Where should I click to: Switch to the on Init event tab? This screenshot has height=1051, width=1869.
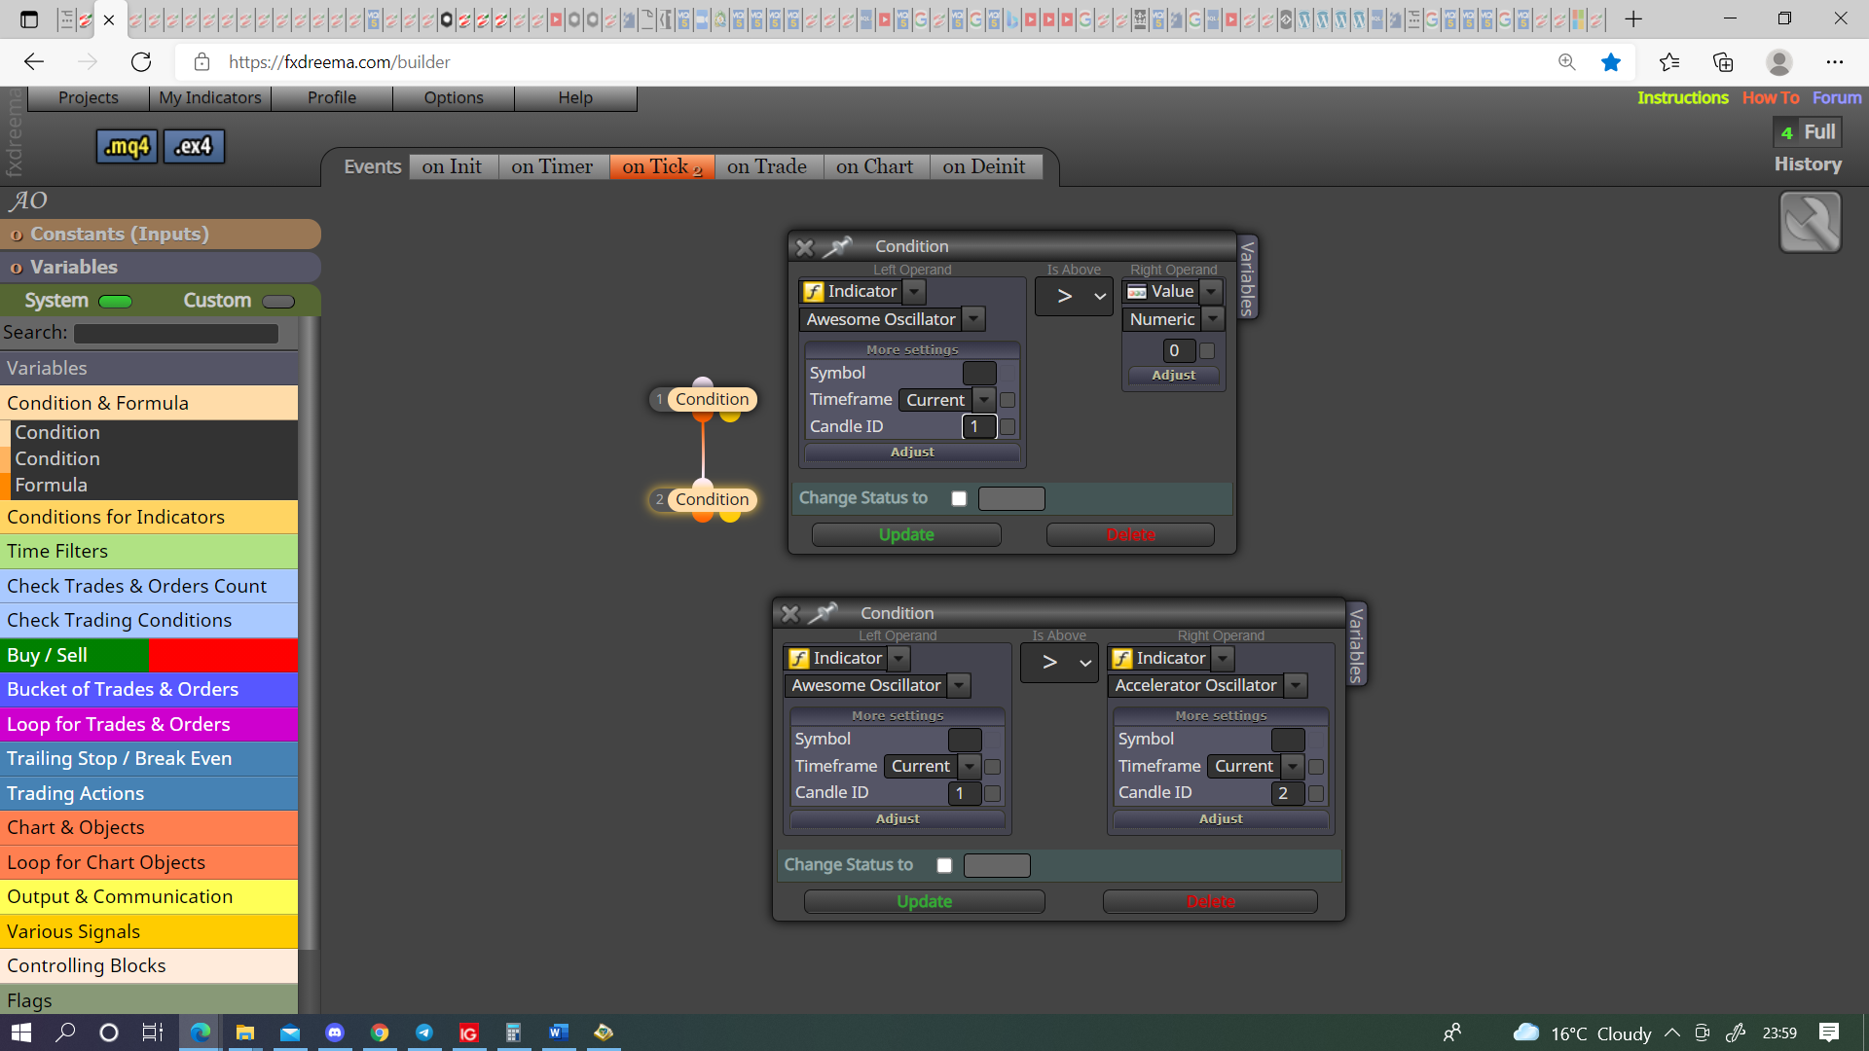452,166
